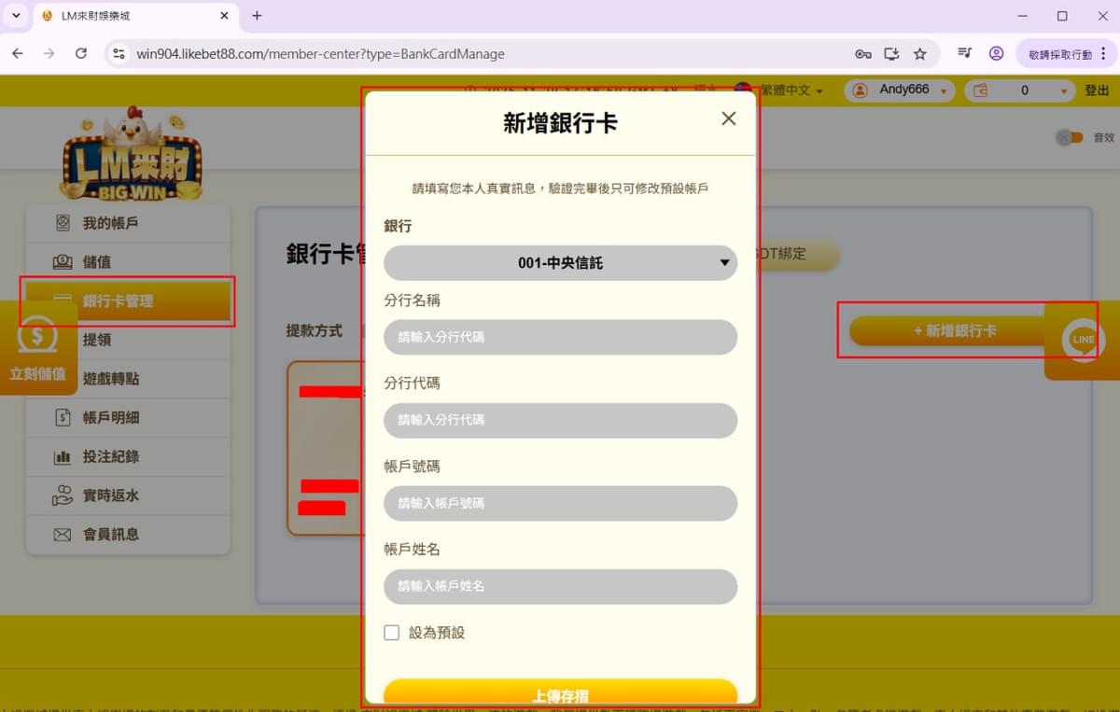1120x712 pixels.
Task: Bookmark this page with star icon
Action: [x=920, y=54]
